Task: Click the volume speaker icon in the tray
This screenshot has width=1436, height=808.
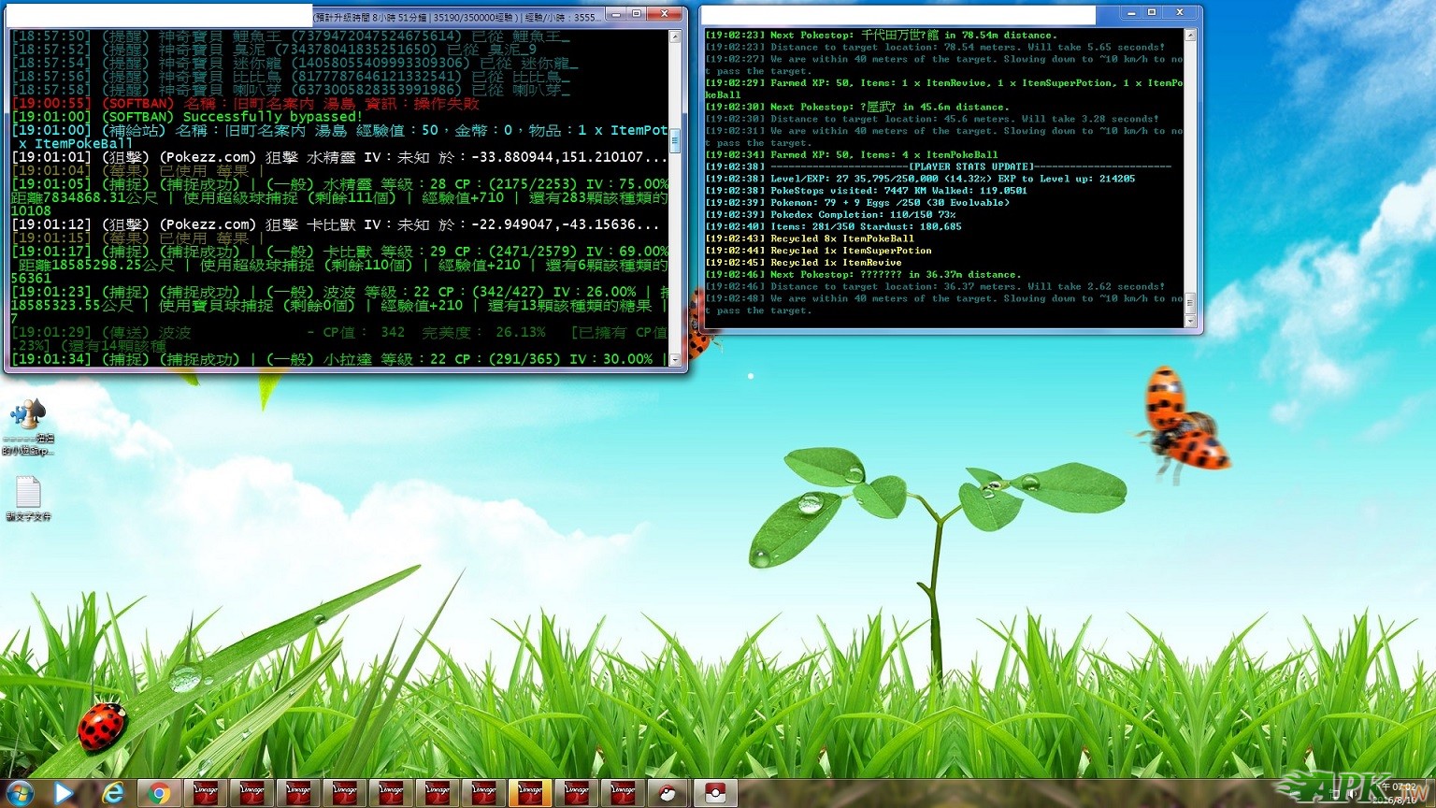Action: pos(1352,794)
